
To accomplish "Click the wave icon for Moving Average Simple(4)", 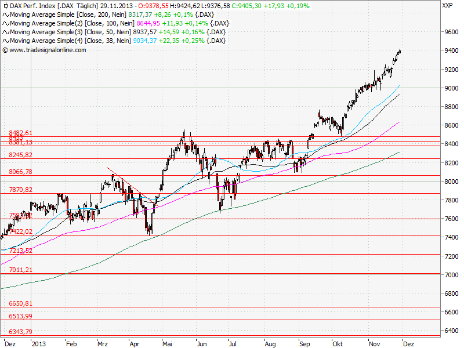I will coord(6,41).
